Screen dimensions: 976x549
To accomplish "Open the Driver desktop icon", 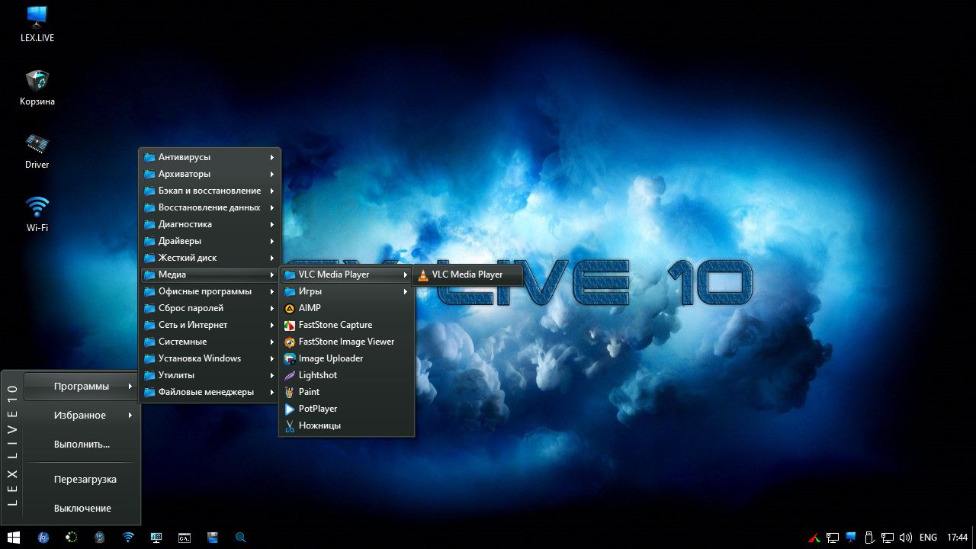I will (37, 150).
